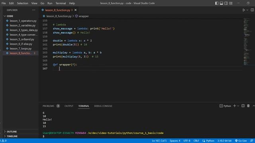The image size is (255, 143).
Task: Switch to TERMINAL panel tab
Action: [x=84, y=106]
